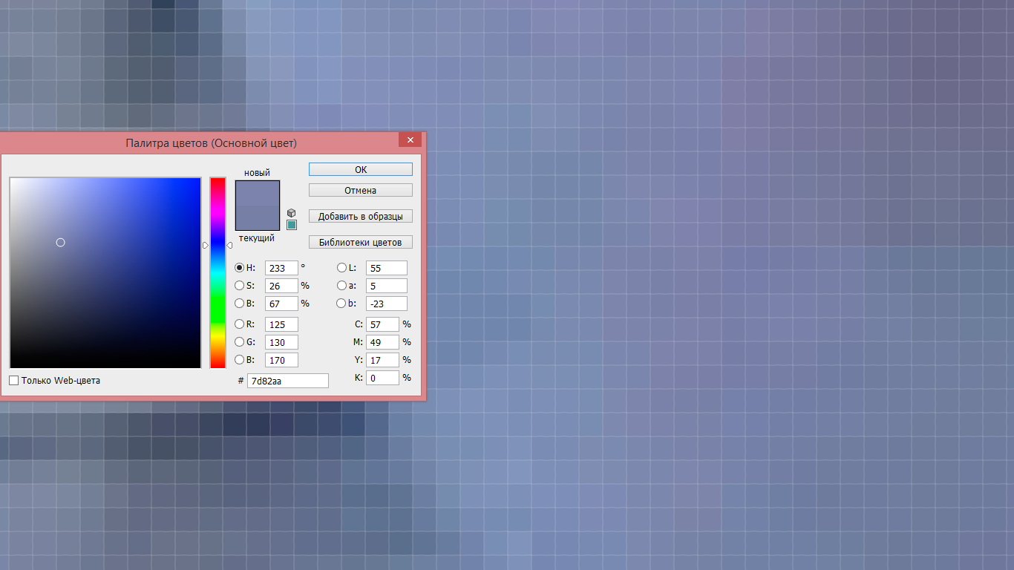Screen dimensions: 1014x570
Task: Click the hex color field 7d82aa
Action: (287, 381)
